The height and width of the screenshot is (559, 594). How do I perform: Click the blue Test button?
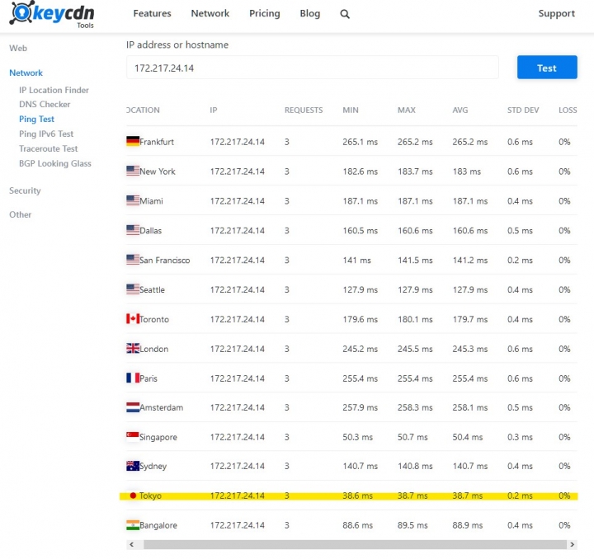[547, 68]
